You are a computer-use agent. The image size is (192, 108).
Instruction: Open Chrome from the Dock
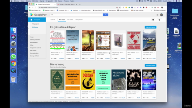coord(13,64)
